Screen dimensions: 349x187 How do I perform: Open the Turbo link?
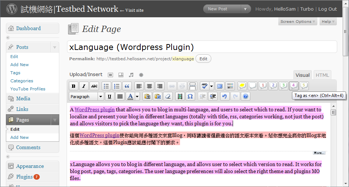[307, 9]
